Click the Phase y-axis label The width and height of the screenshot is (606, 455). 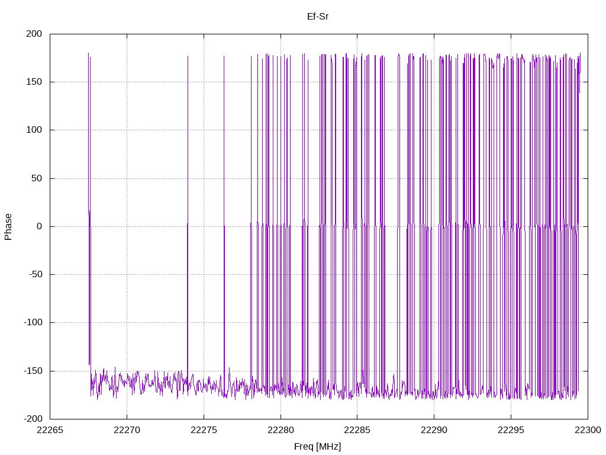coord(8,227)
